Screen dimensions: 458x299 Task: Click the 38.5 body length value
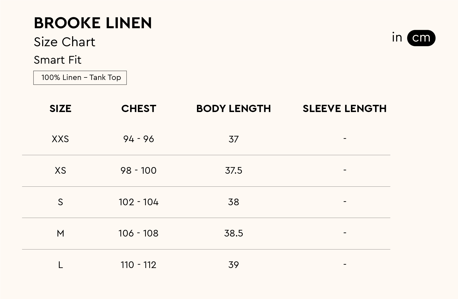pyautogui.click(x=234, y=233)
